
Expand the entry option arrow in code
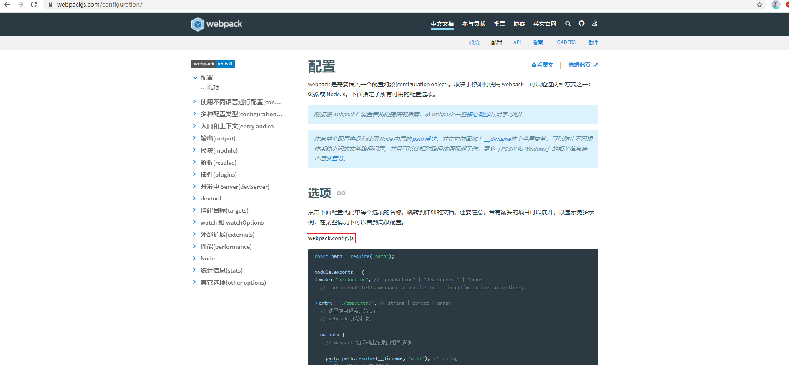point(317,303)
